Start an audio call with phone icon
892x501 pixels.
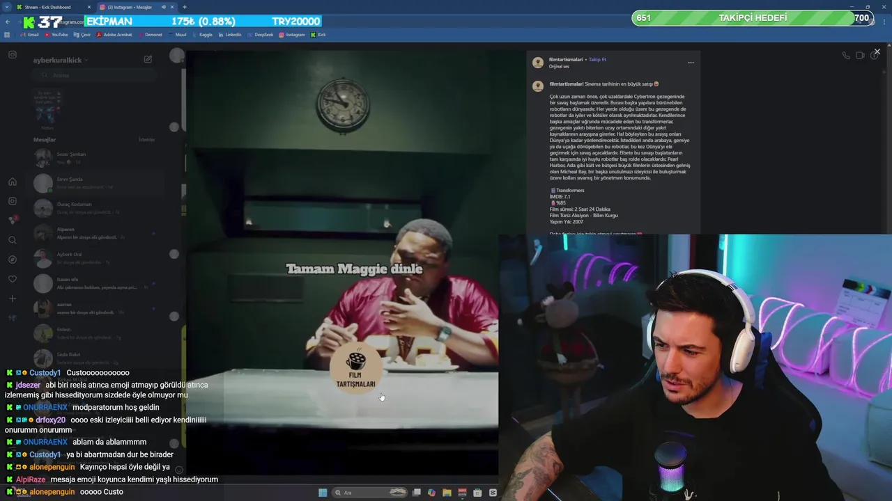coord(846,56)
